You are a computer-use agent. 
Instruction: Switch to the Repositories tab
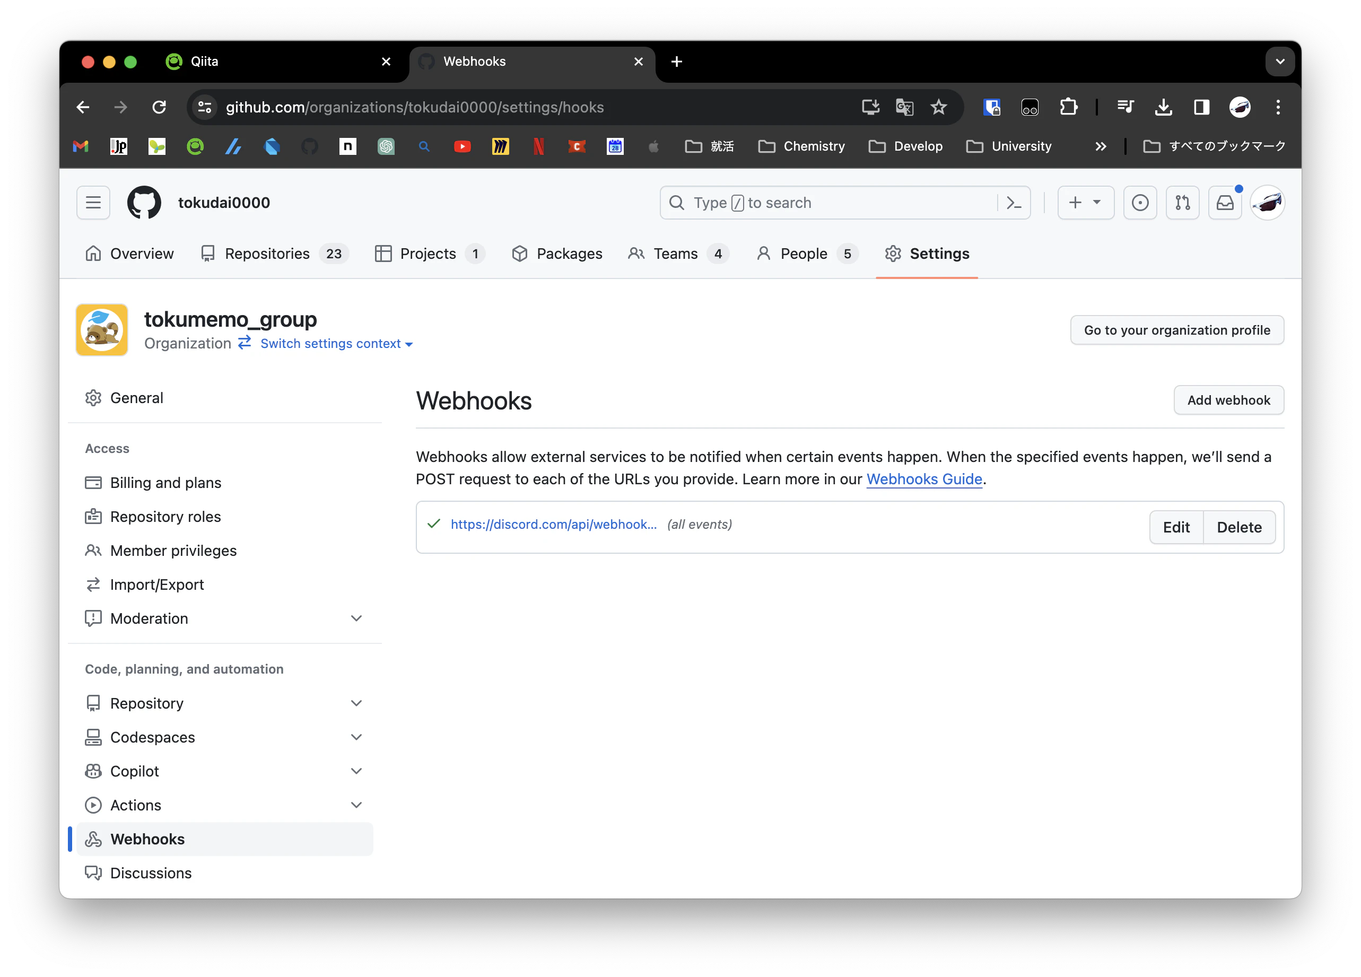click(267, 254)
